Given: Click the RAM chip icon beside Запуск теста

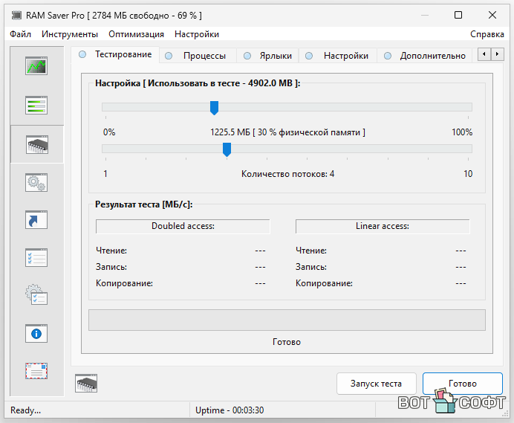Looking at the screenshot, I should (86, 383).
